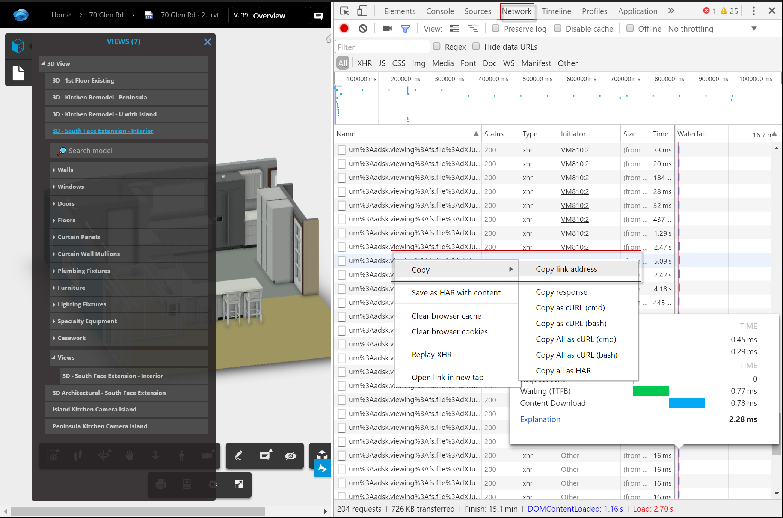Click the Search model field
The image size is (783, 518).
pos(129,151)
